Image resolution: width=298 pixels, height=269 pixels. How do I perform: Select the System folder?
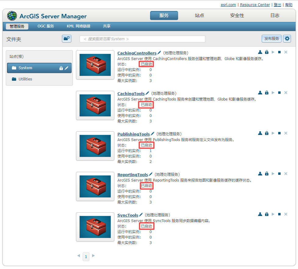(39, 68)
